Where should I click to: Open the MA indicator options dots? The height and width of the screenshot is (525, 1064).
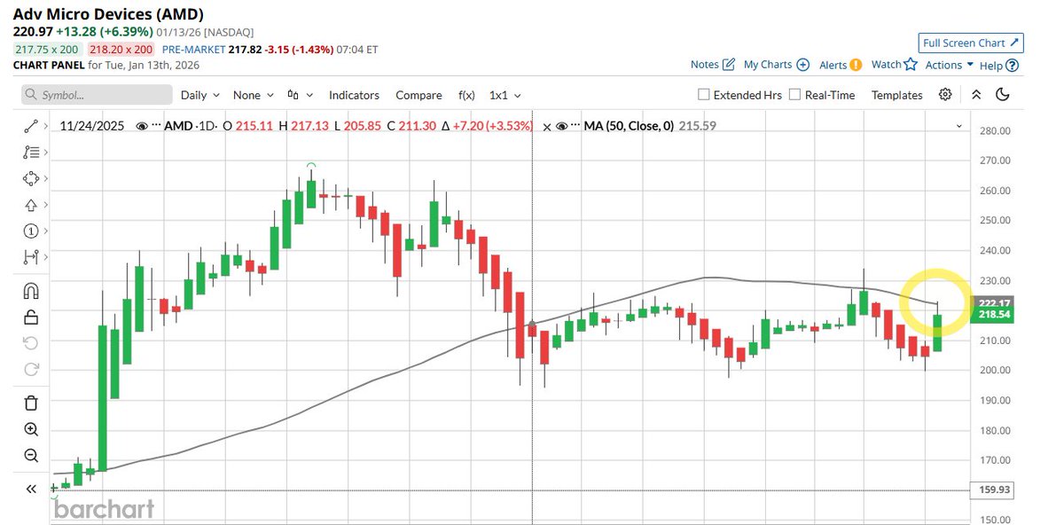tap(575, 127)
